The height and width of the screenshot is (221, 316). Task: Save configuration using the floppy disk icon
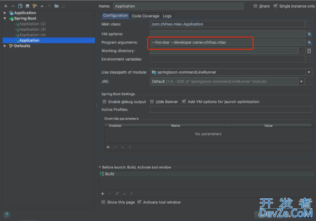(x=27, y=6)
